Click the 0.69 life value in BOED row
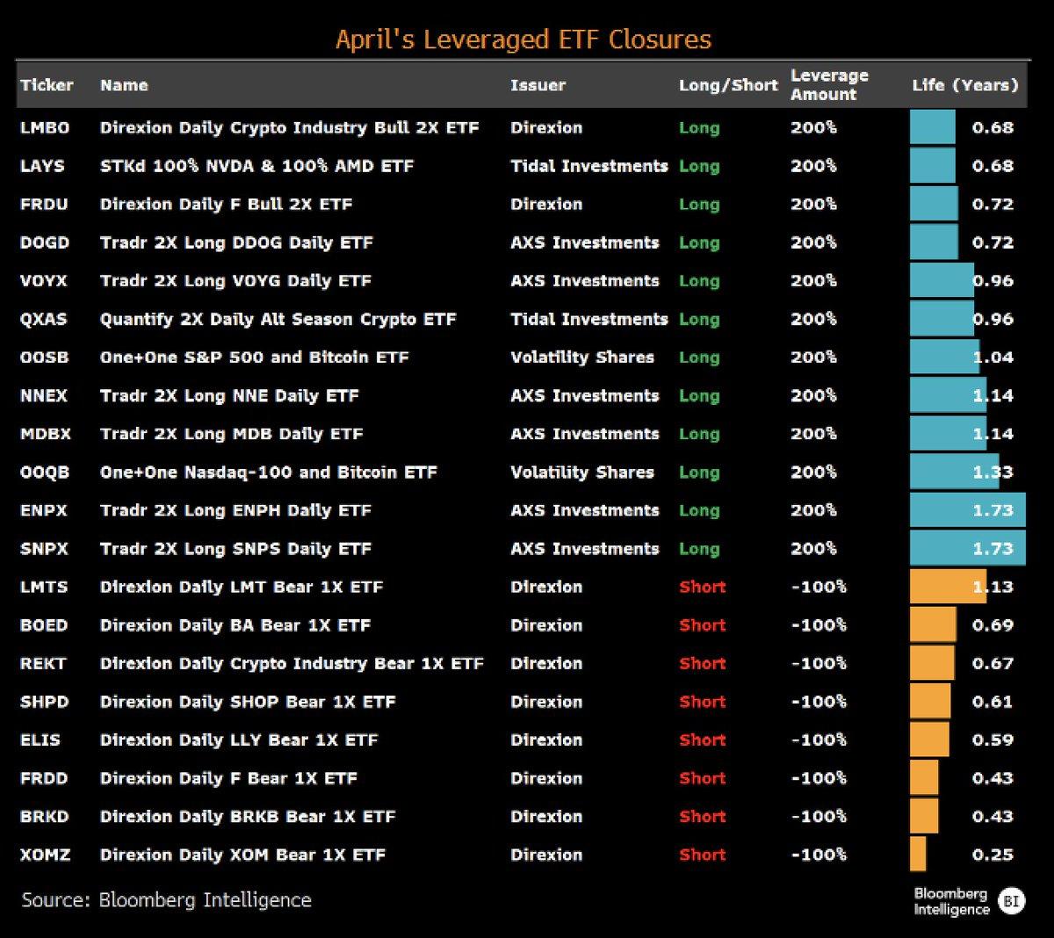The image size is (1054, 938). point(993,625)
